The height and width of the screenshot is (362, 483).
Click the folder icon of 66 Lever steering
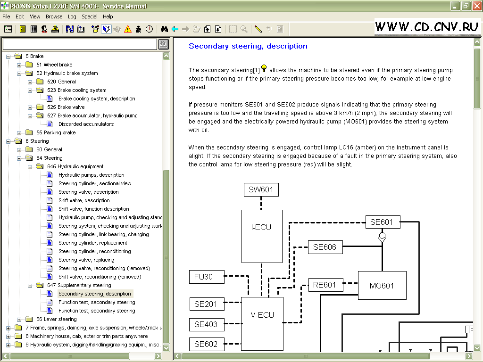click(29, 319)
